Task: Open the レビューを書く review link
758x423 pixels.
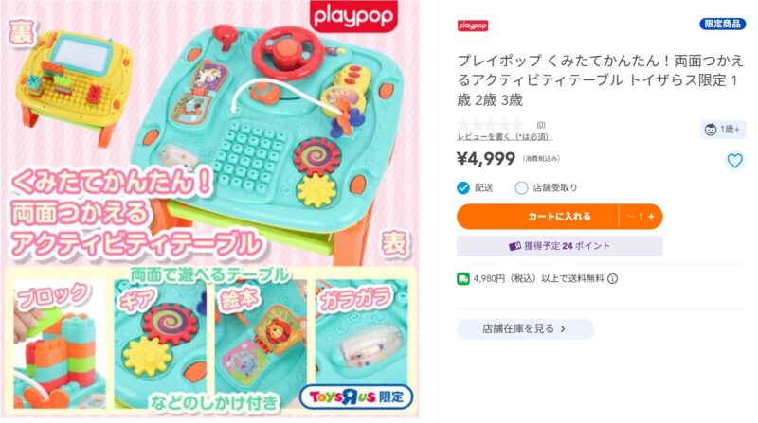Action: pyautogui.click(x=505, y=137)
